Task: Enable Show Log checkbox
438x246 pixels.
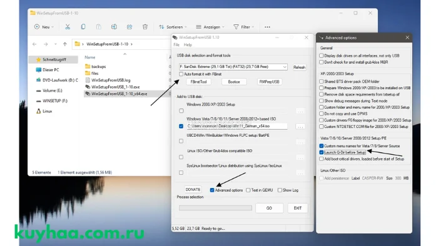Action: pos(280,190)
